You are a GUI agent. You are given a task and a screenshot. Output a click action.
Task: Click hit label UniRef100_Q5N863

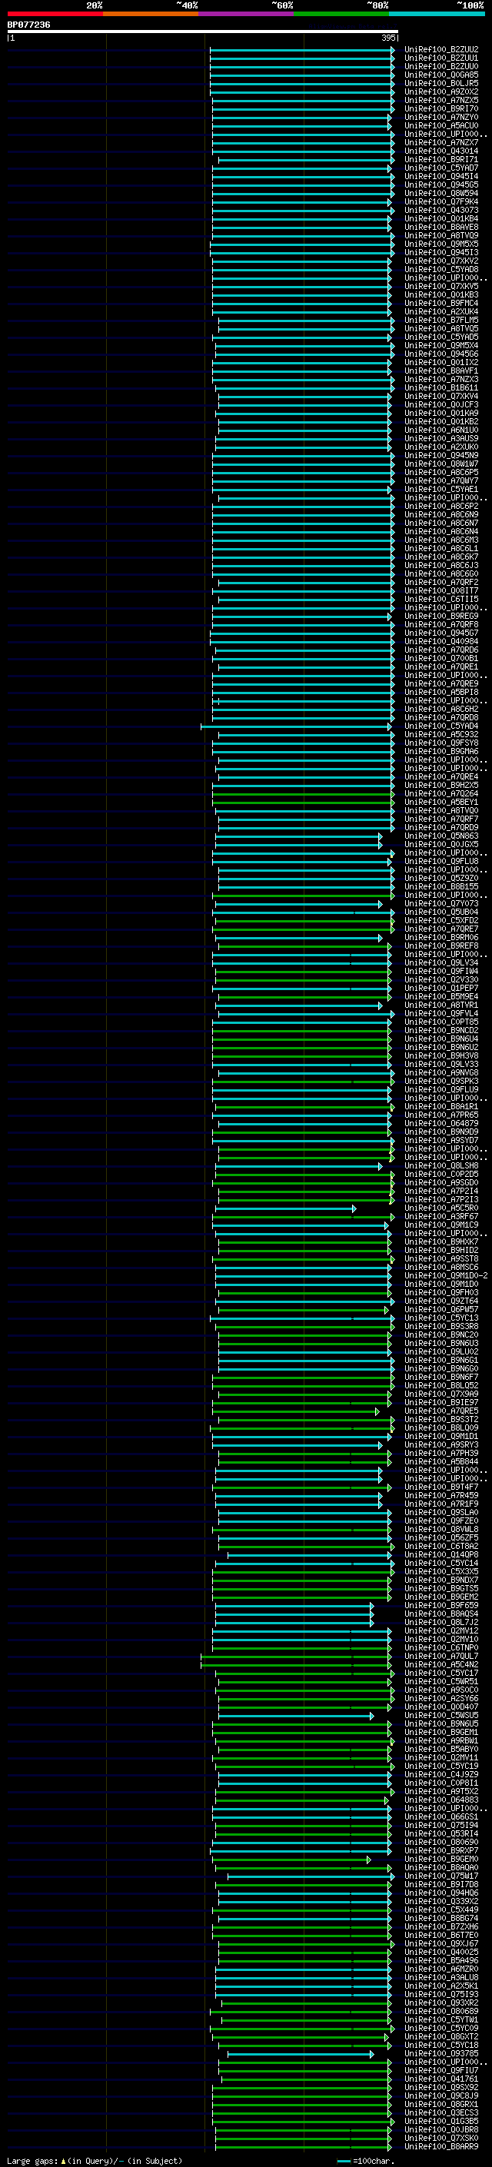441,836
